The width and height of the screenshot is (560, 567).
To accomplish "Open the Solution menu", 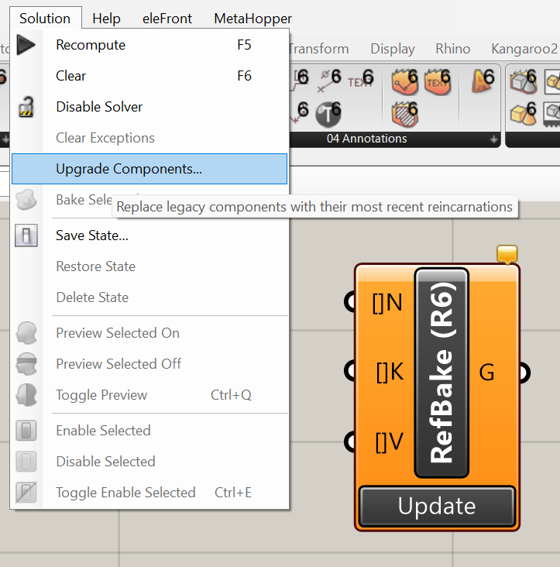I will (45, 19).
